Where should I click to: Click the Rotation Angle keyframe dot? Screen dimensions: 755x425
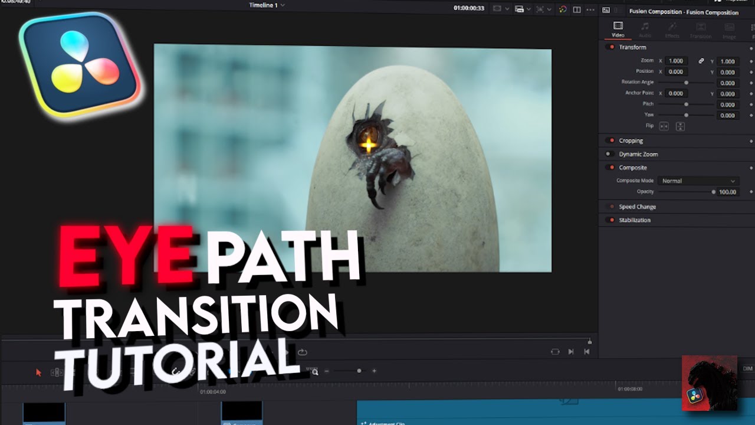(x=751, y=83)
